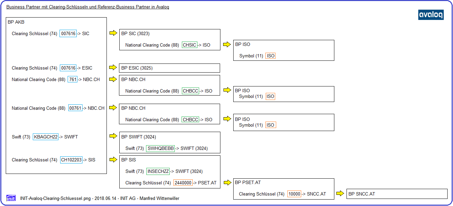Click the BP SIC (3023) heading
Screen dimensions: 453x206
pos(135,33)
